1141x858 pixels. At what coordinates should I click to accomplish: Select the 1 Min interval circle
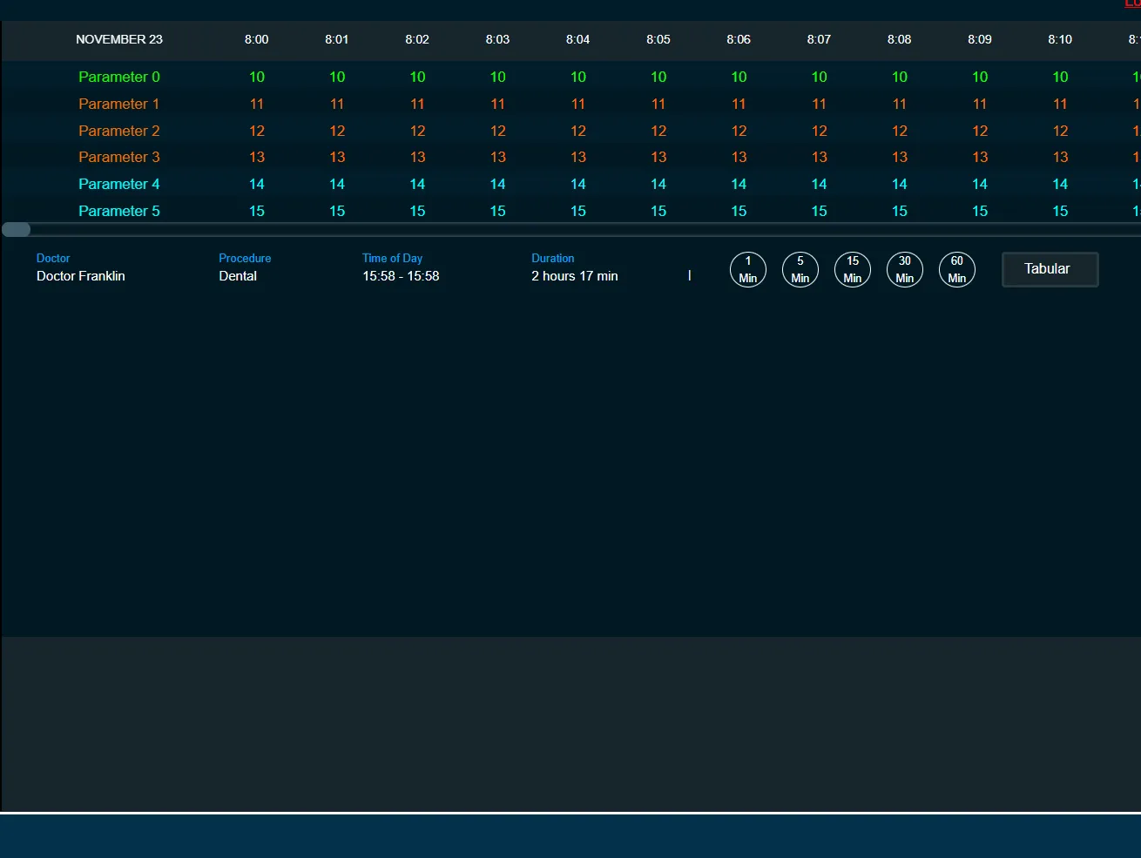point(747,269)
